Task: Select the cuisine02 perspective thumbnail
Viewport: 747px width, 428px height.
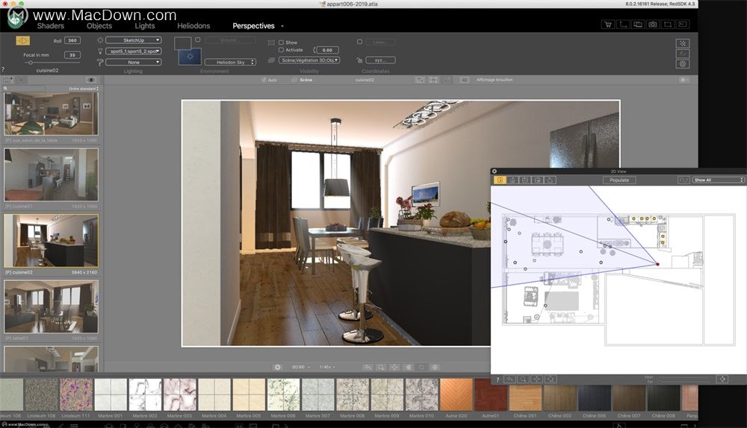Action: 51,240
